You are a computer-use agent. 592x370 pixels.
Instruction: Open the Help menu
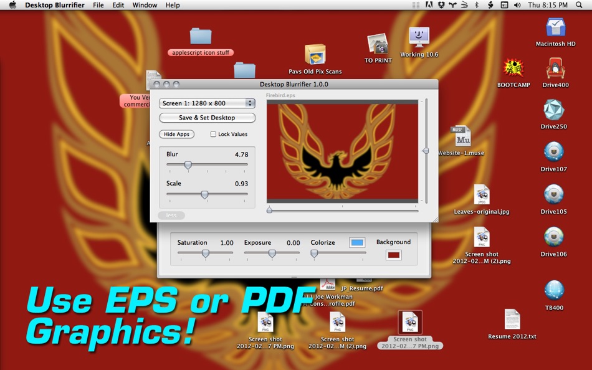173,5
